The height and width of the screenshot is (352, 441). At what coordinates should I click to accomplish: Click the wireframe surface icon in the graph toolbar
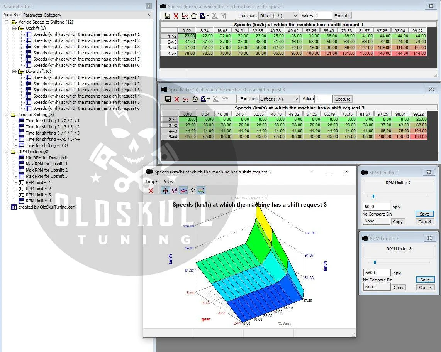coord(192,190)
